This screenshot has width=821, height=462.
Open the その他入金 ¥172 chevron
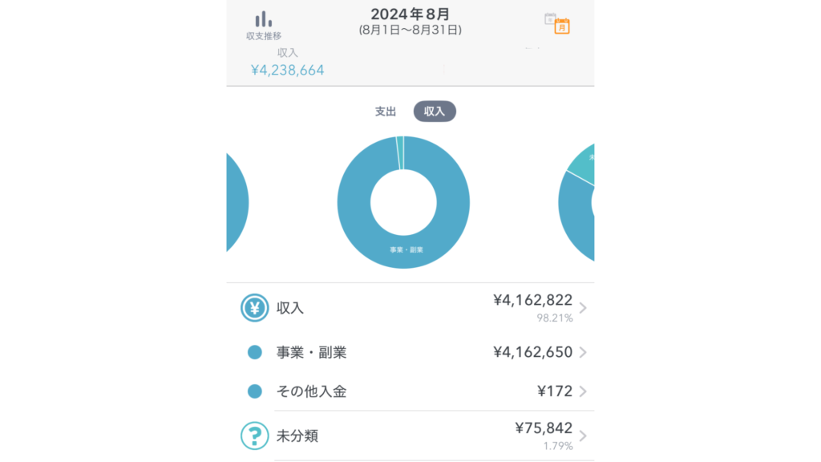click(583, 391)
